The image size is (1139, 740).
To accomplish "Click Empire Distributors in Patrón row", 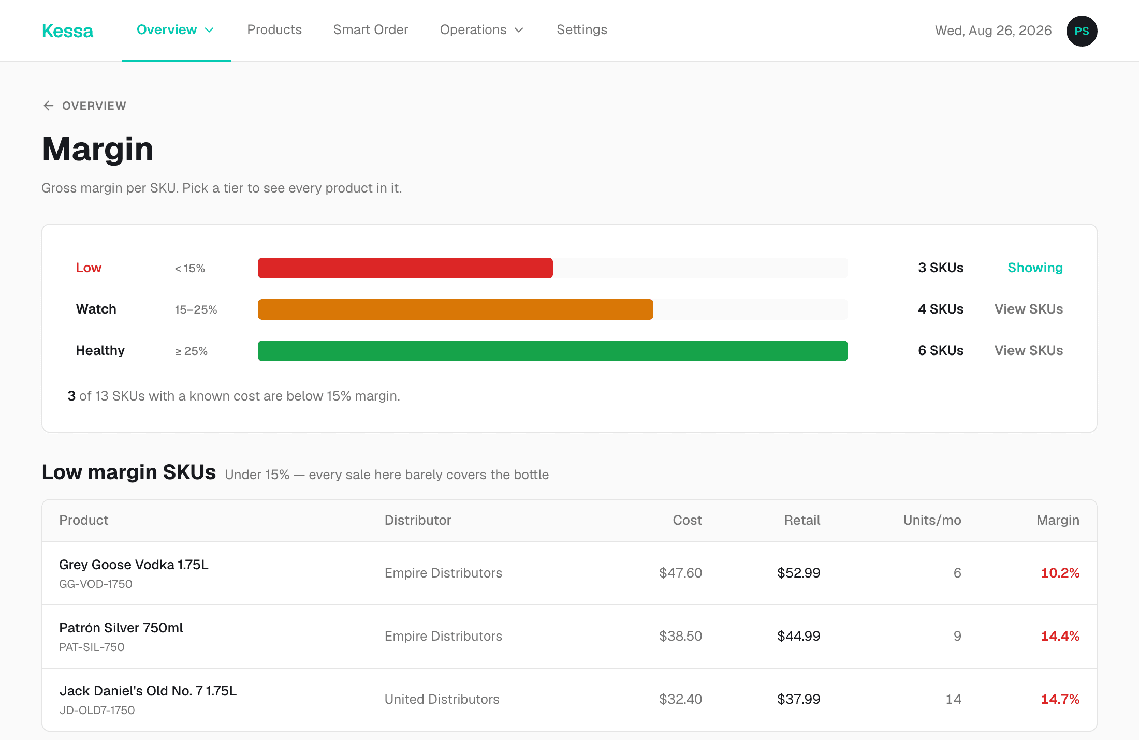I will 443,636.
